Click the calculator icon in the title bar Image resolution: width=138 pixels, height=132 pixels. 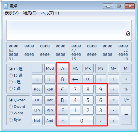[6, 6]
